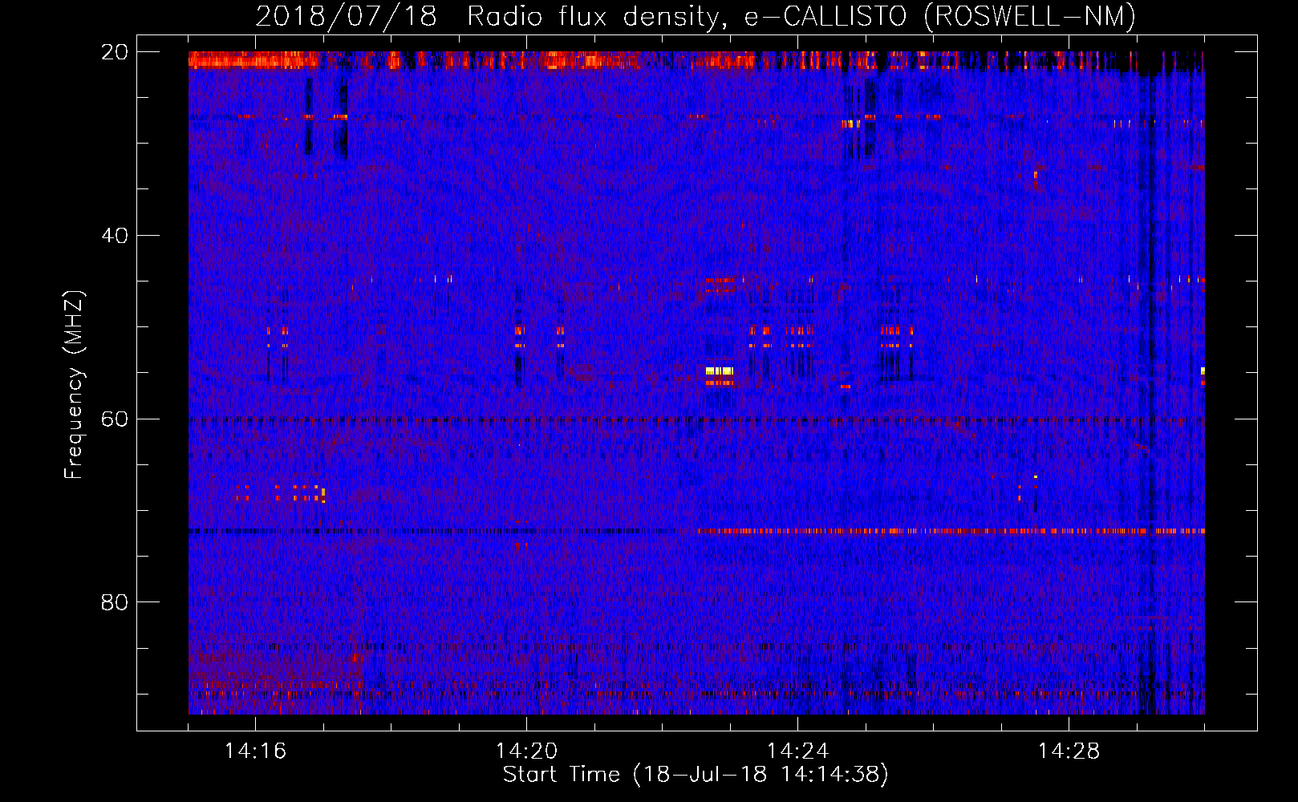Click the plot title "Radio flux density, e-CALLISTO (ROSWELL-NM)"
The height and width of the screenshot is (802, 1298).
click(x=801, y=16)
